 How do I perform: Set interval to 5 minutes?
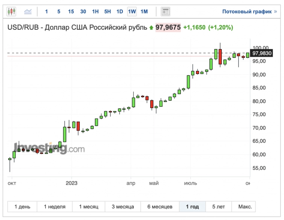point(59,11)
